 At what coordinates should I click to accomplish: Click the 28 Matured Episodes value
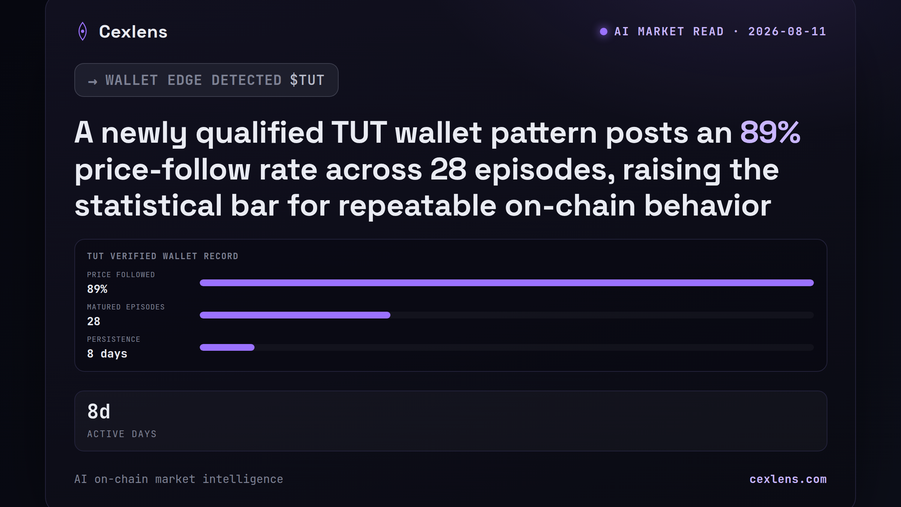94,321
